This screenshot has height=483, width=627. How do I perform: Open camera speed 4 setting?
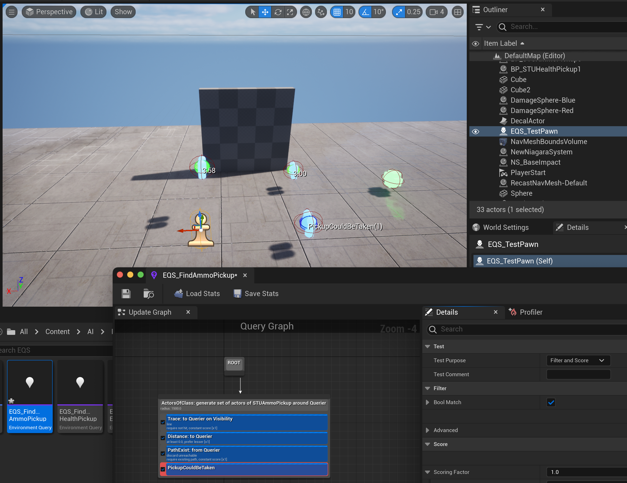(x=437, y=12)
